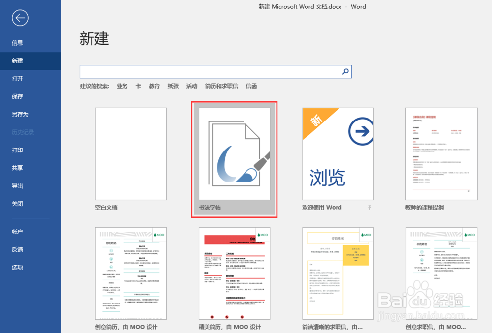Click the 精美简历，由 MOO 设计 caption
The height and width of the screenshot is (333, 492).
pos(230,327)
